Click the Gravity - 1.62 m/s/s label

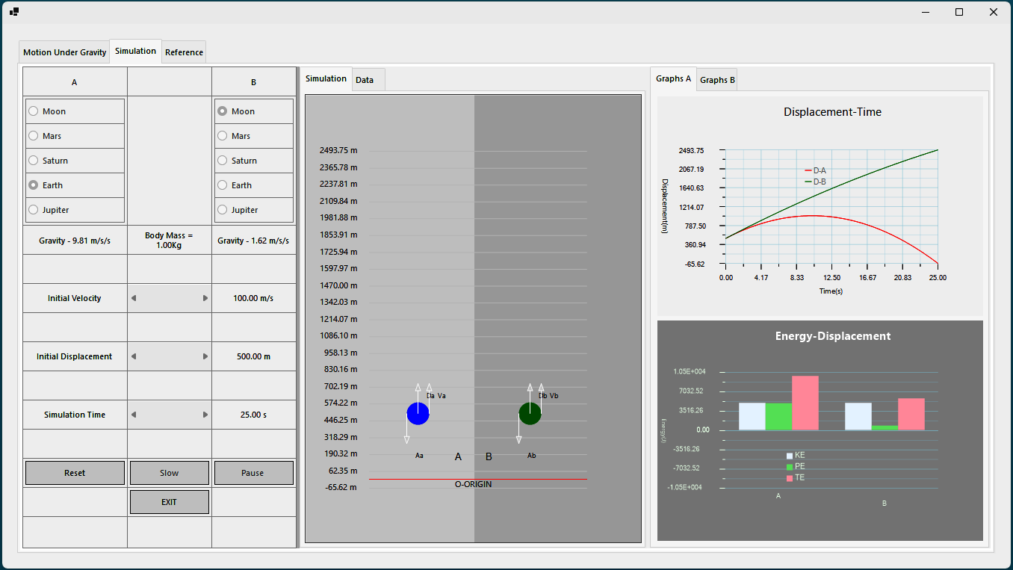(253, 241)
